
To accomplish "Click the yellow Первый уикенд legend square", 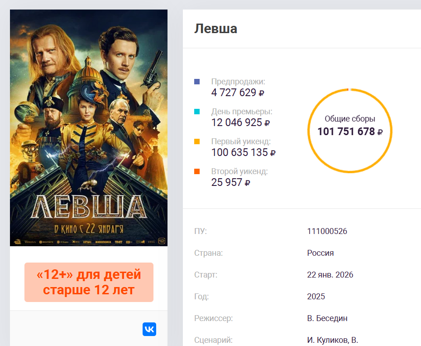I will 197,141.
